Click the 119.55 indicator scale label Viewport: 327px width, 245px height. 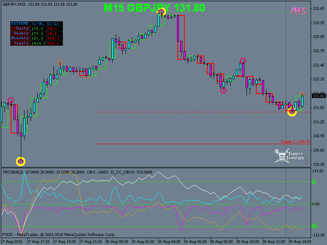pyautogui.click(x=318, y=171)
